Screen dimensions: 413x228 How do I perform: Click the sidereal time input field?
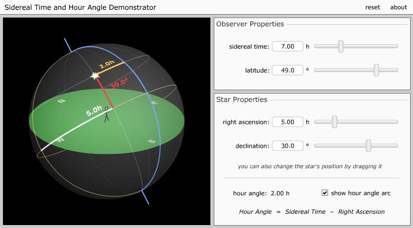point(287,46)
